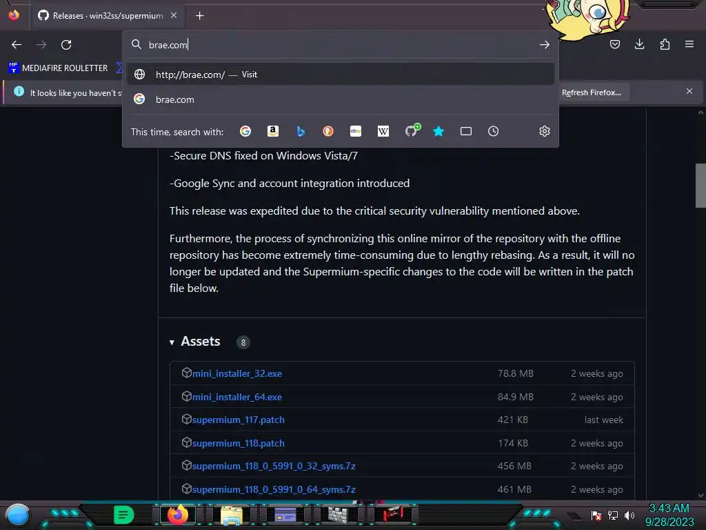The image size is (706, 530).
Task: Click the info icon in notification bar
Action: 19,92
